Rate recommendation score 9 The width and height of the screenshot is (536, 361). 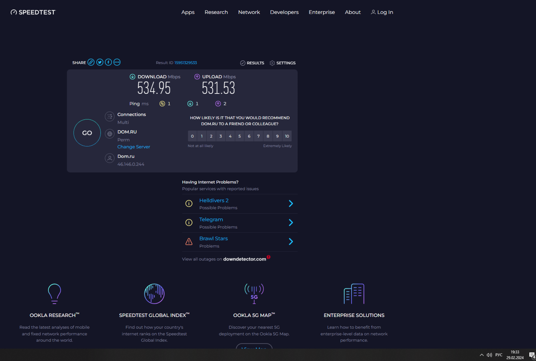(277, 136)
